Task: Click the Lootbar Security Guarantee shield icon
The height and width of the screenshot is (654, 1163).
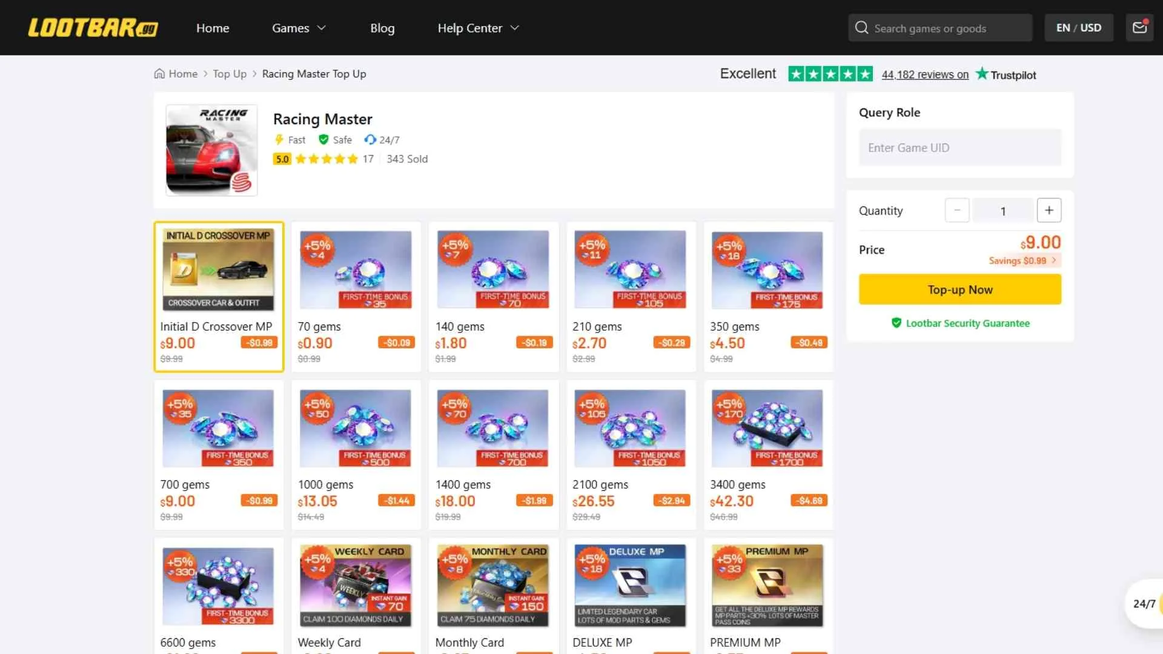Action: [896, 323]
